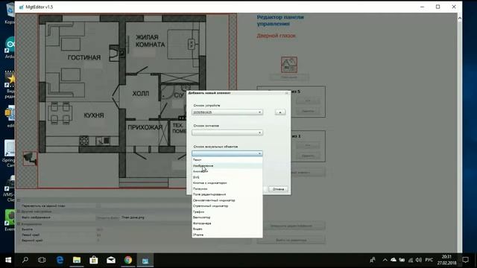Open the Recycle Bin desktop icon
Screen dimensions: 477x268
10,13
